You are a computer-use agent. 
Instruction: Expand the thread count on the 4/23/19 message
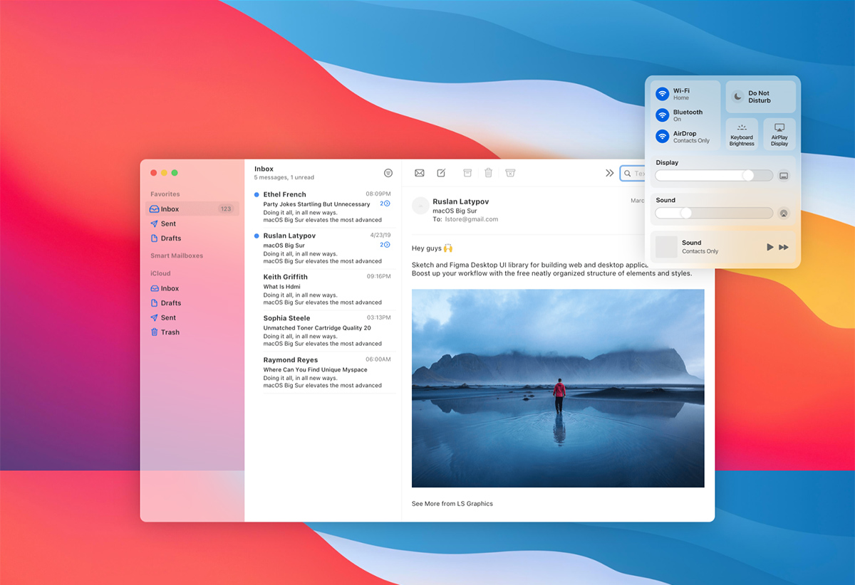coord(385,245)
